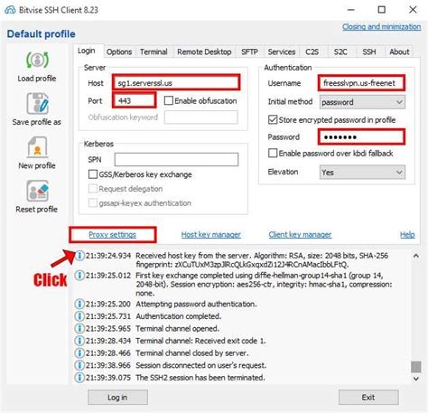428x413 pixels.
Task: Tick GSS/Kerberos key exchange checkbox
Action: click(93, 174)
